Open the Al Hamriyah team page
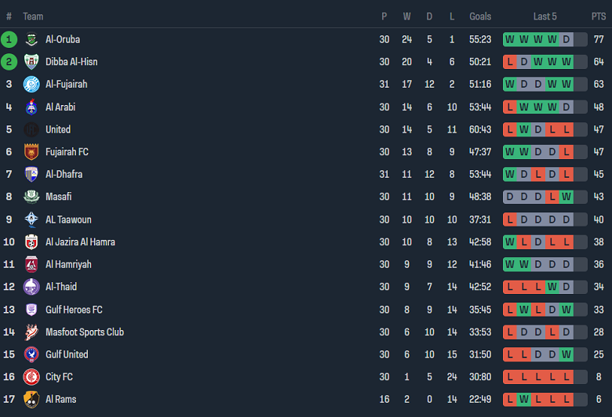 tap(68, 265)
